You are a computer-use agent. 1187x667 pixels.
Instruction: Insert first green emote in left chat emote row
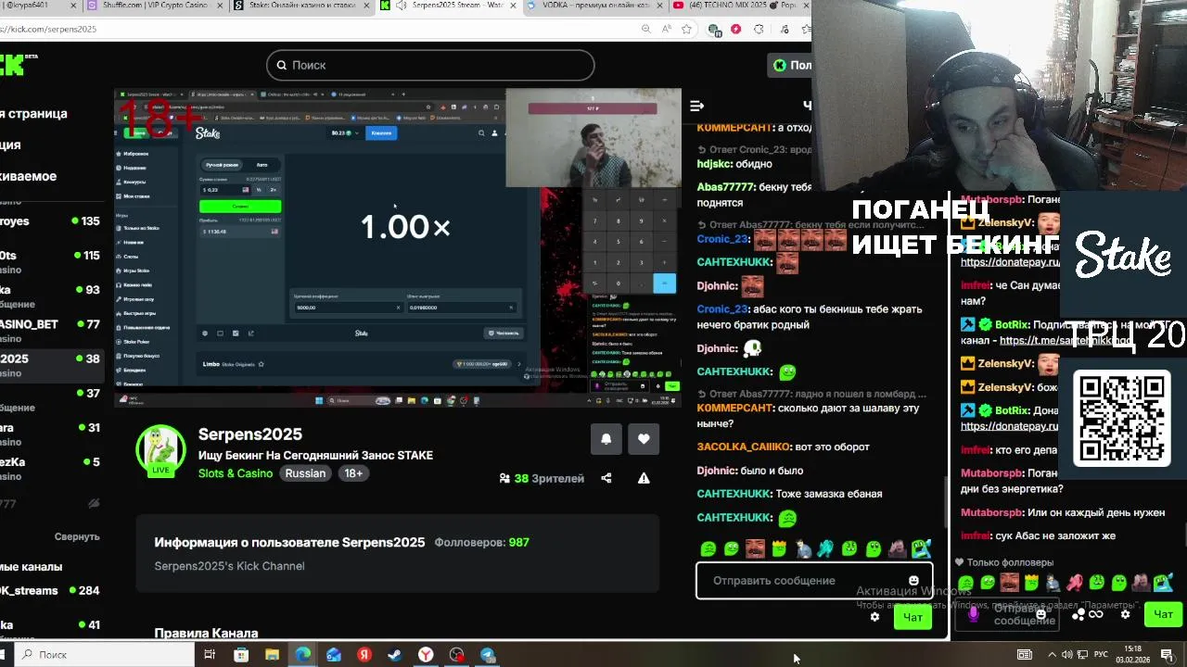tap(708, 548)
